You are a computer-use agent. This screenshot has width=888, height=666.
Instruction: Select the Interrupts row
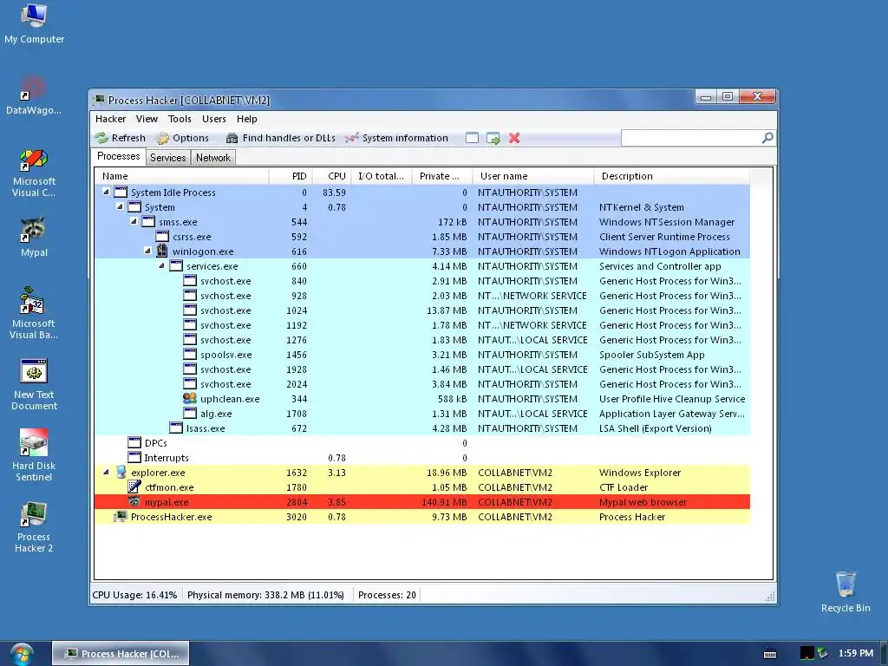tap(422, 458)
